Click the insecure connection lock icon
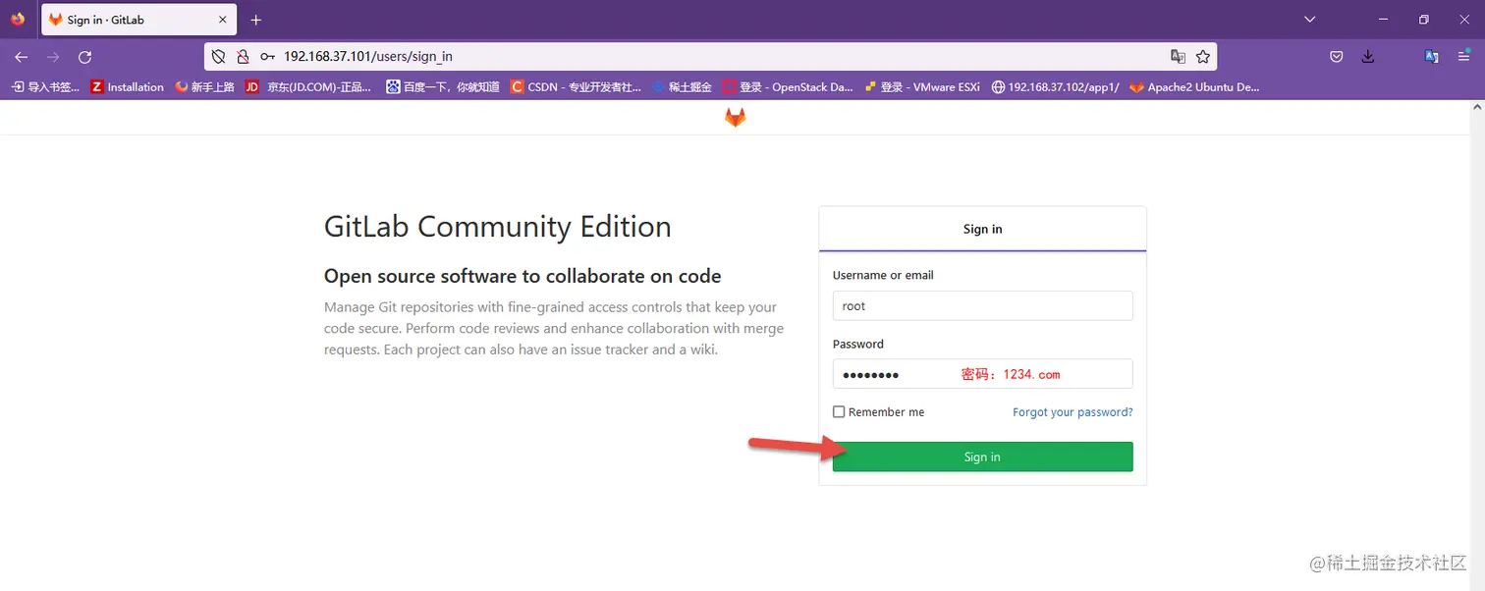This screenshot has width=1485, height=591. click(243, 57)
